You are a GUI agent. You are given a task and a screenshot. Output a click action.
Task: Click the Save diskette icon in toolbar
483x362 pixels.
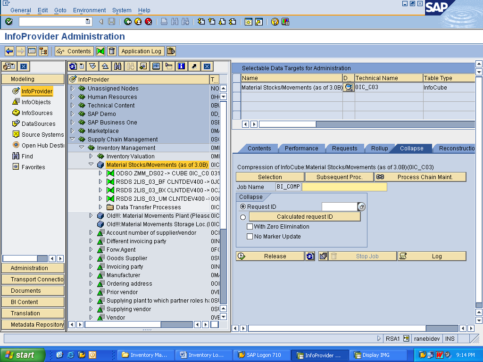(111, 22)
